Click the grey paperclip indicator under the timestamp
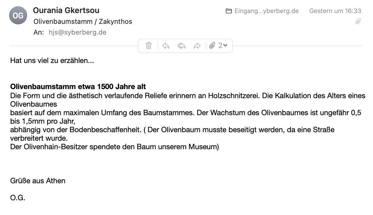 click(358, 21)
